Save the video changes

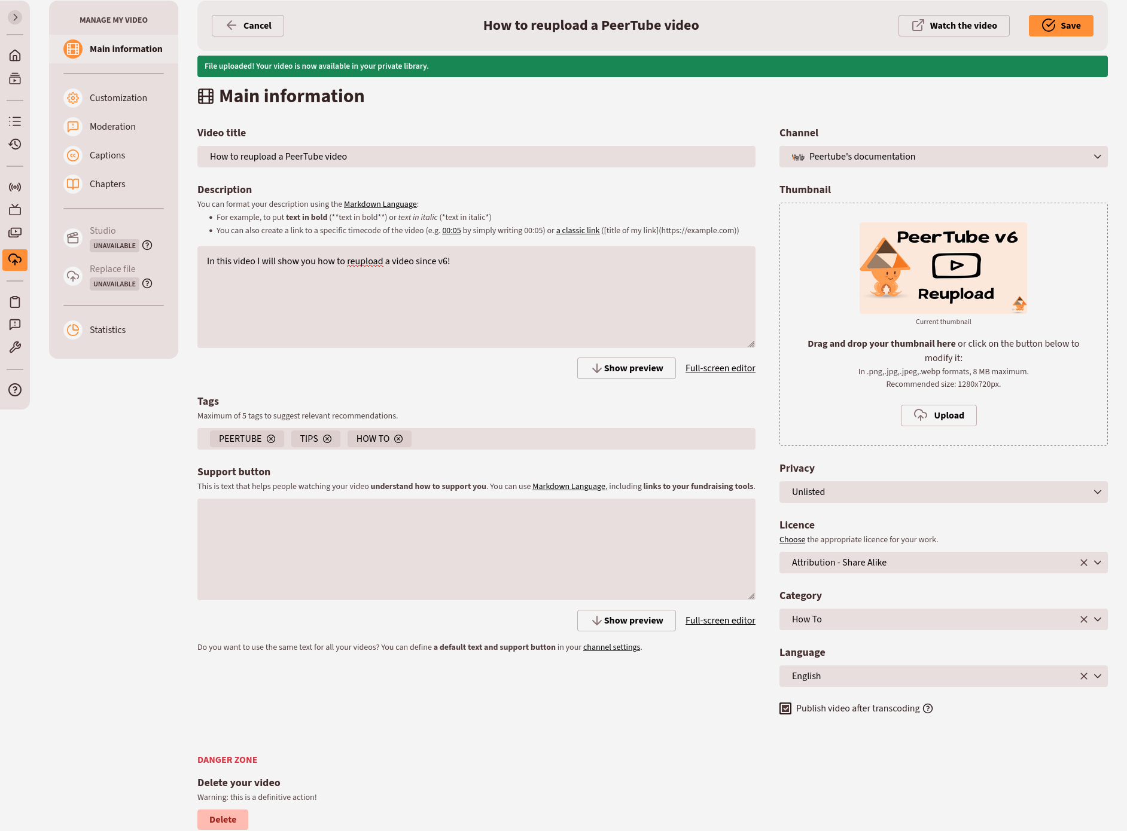(x=1061, y=26)
